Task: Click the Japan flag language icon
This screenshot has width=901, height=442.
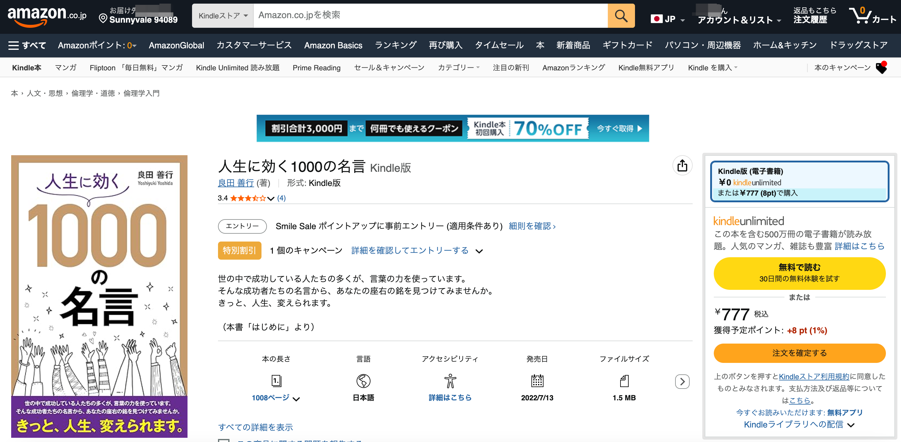Action: tap(656, 19)
